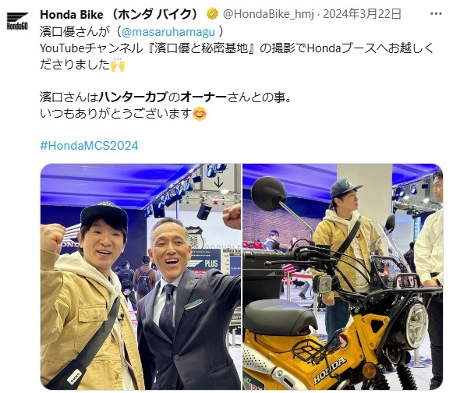
Task: Click the gold verified badge icon
Action: tap(212, 14)
